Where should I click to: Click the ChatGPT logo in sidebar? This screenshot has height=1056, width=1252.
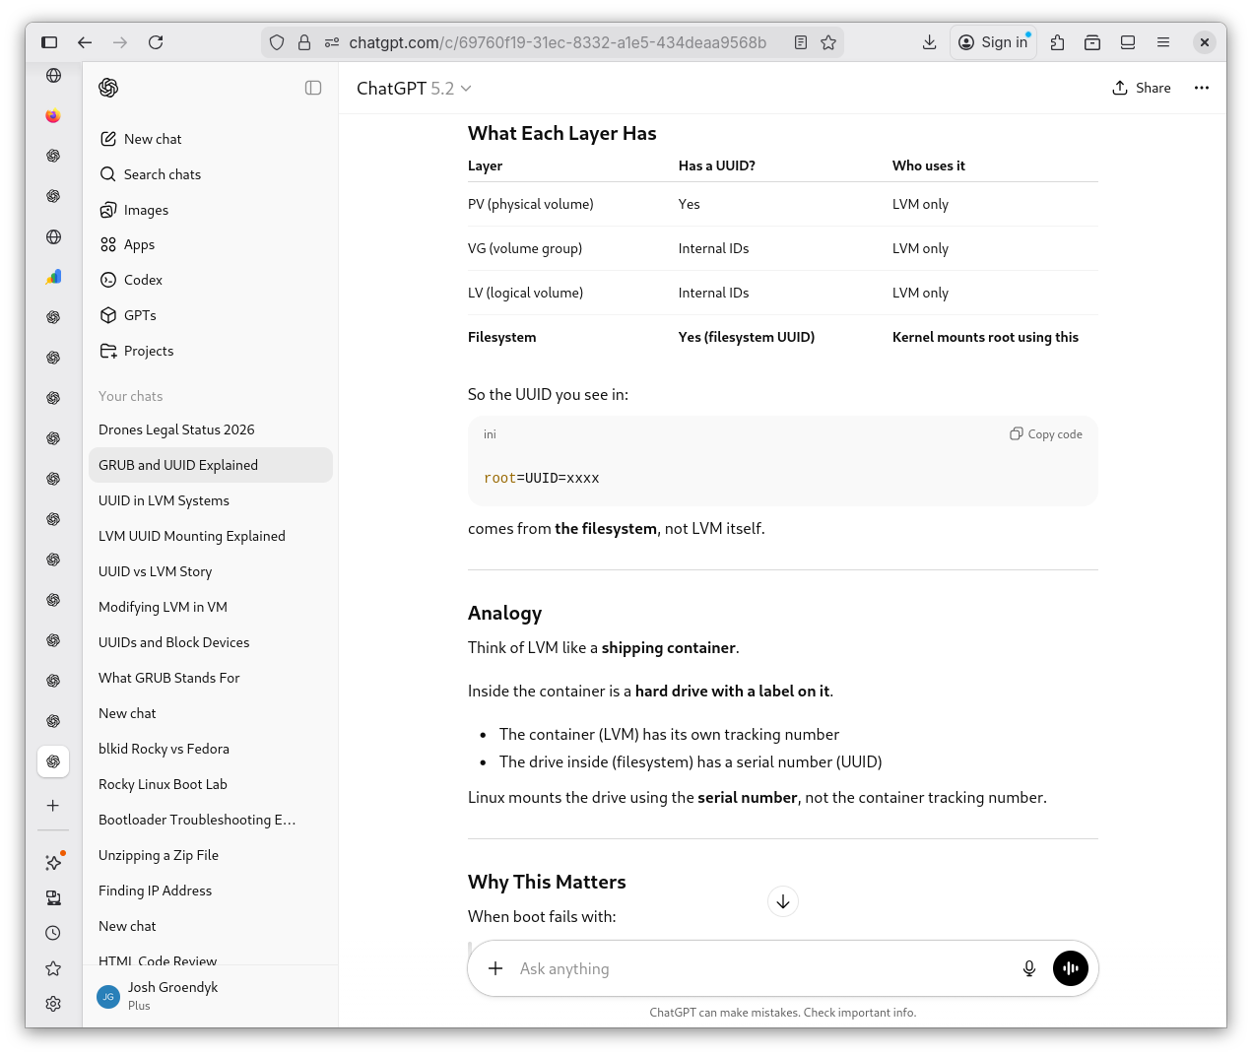(x=108, y=88)
